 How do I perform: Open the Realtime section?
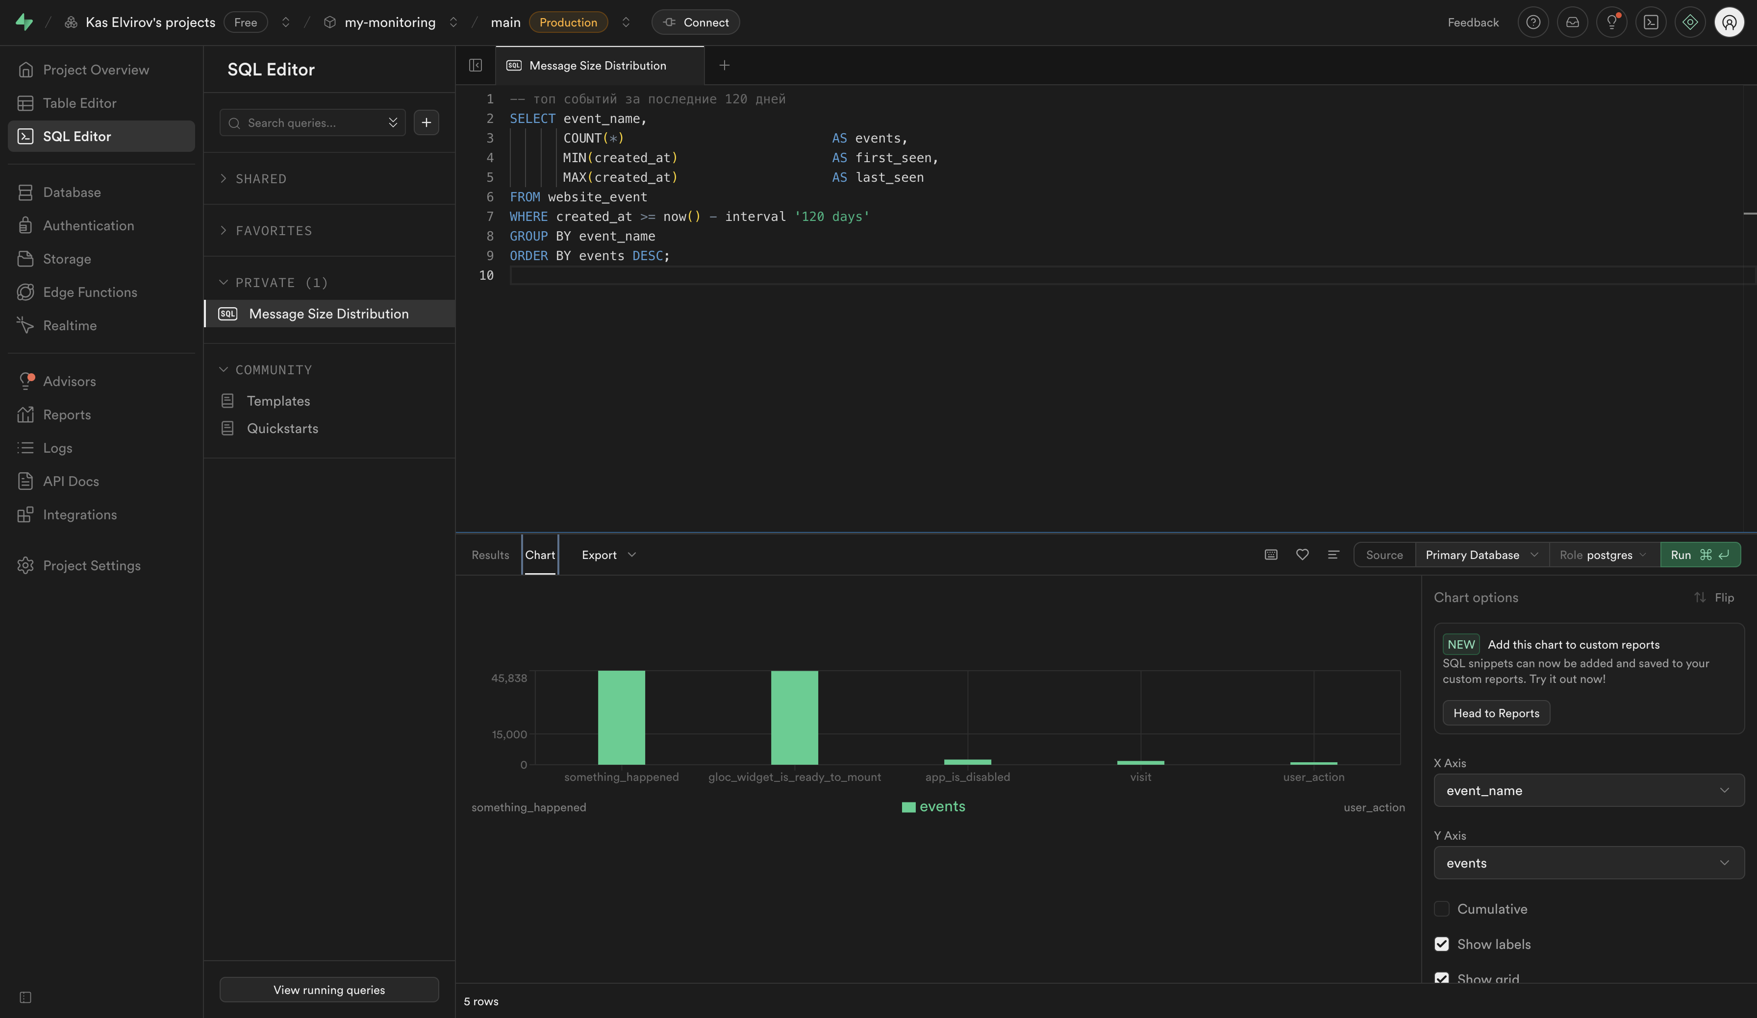click(x=70, y=325)
